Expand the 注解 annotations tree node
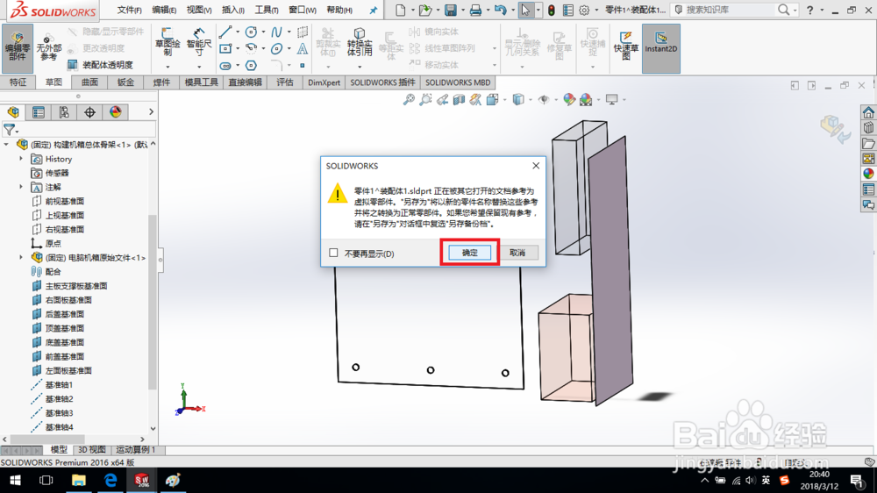 point(21,187)
